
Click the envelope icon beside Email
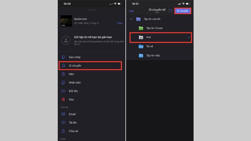click(x=63, y=114)
